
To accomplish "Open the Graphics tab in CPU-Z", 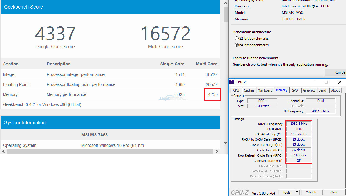I will pos(309,90).
